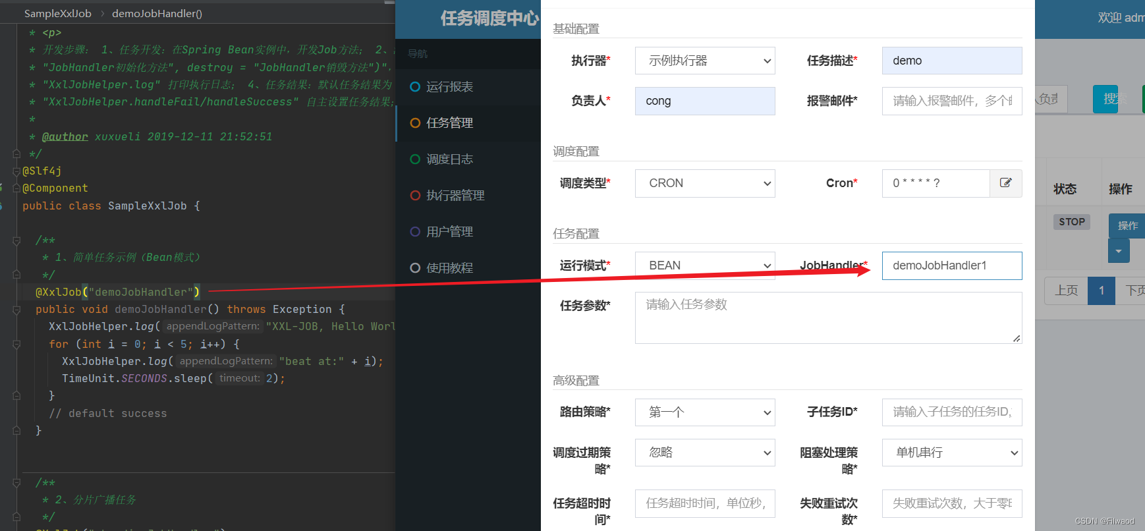Image resolution: width=1145 pixels, height=531 pixels.
Task: Click the STOP status label in table
Action: point(1072,222)
